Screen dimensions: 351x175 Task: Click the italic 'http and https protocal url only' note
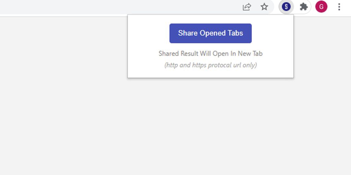tap(210, 65)
